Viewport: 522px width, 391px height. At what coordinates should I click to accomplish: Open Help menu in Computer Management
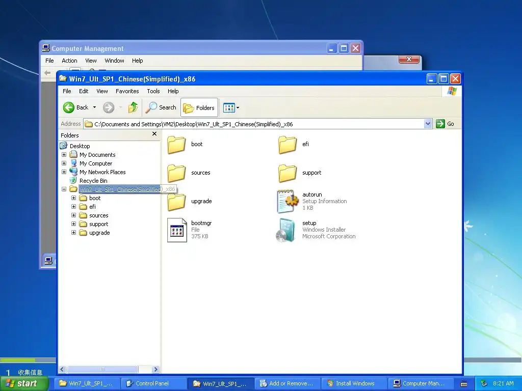137,61
